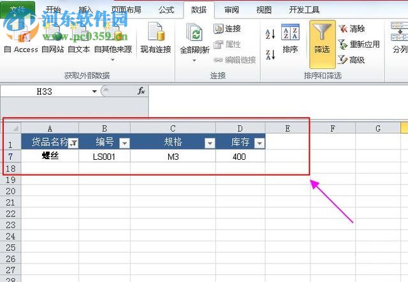Expand the Name Box dropdown arrow
408x282 pixels.
point(94,92)
